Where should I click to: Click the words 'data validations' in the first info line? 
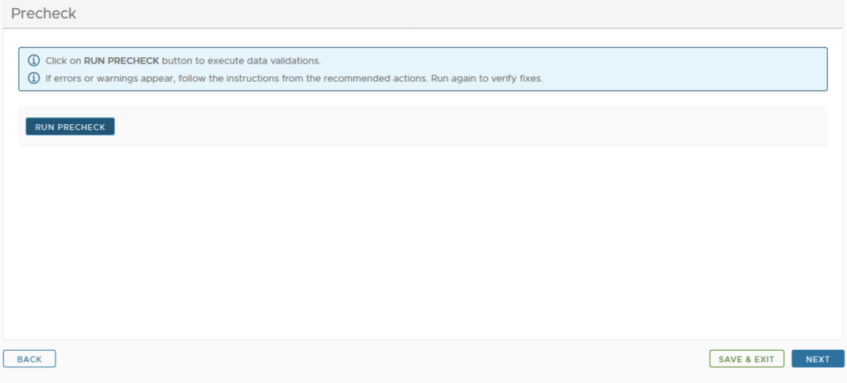289,61
